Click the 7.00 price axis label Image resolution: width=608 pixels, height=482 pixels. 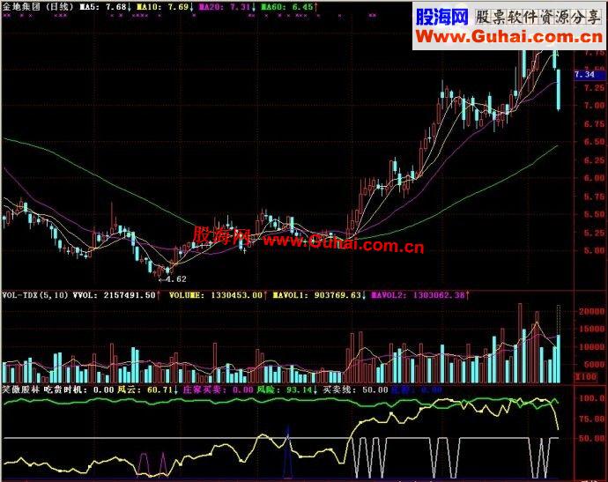(x=594, y=106)
